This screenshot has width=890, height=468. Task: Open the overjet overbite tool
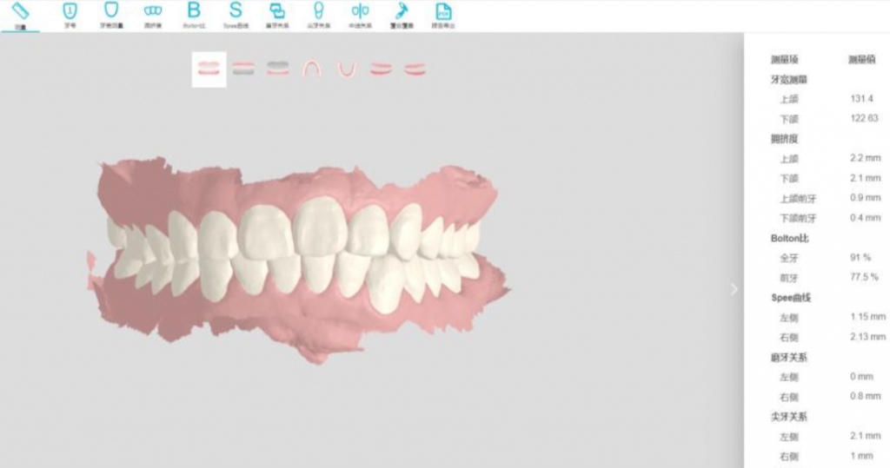pyautogui.click(x=402, y=13)
